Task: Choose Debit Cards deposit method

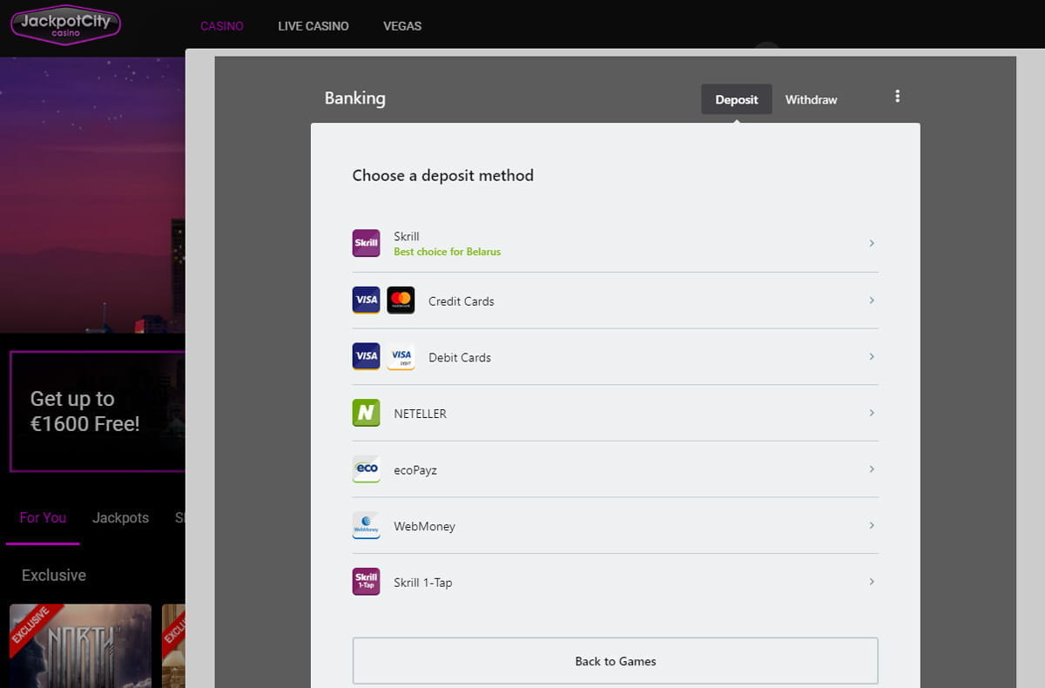Action: 615,357
